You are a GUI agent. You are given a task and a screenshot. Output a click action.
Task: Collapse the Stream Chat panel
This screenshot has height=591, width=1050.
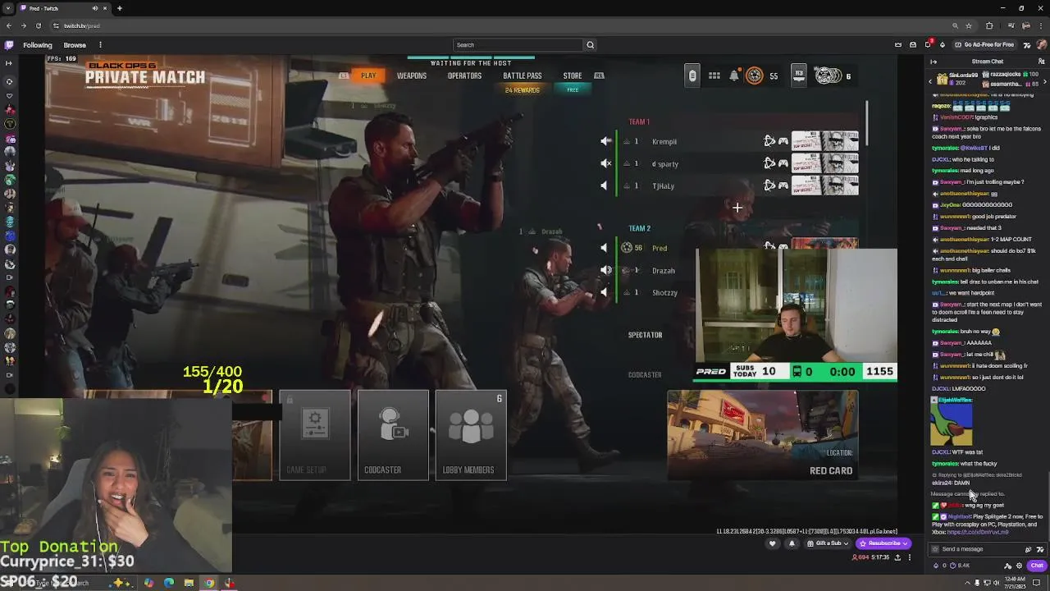[x=934, y=62]
